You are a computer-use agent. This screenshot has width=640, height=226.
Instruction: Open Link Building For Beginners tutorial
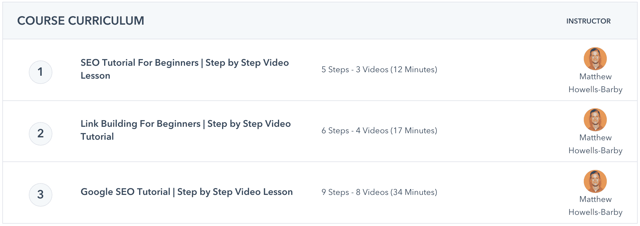tap(185, 124)
